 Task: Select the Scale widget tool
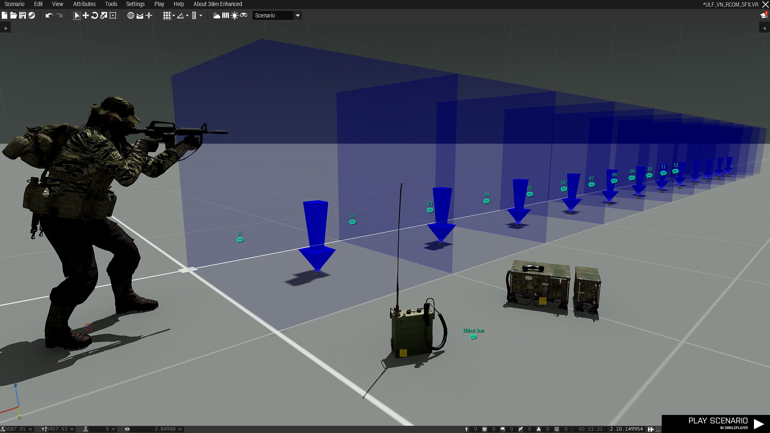tap(104, 16)
